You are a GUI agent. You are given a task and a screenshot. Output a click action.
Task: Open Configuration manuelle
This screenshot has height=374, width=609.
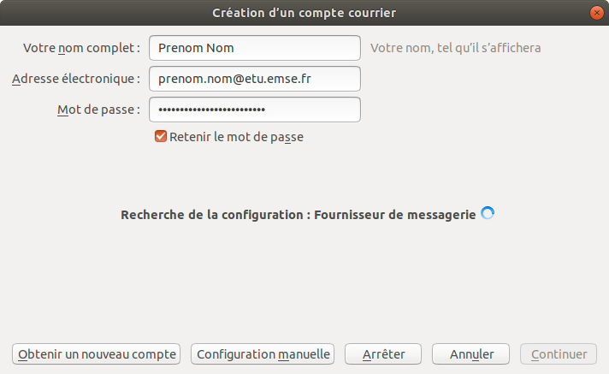coord(263,353)
